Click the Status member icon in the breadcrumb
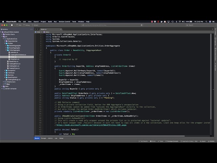 pyautogui.click(x=44, y=32)
